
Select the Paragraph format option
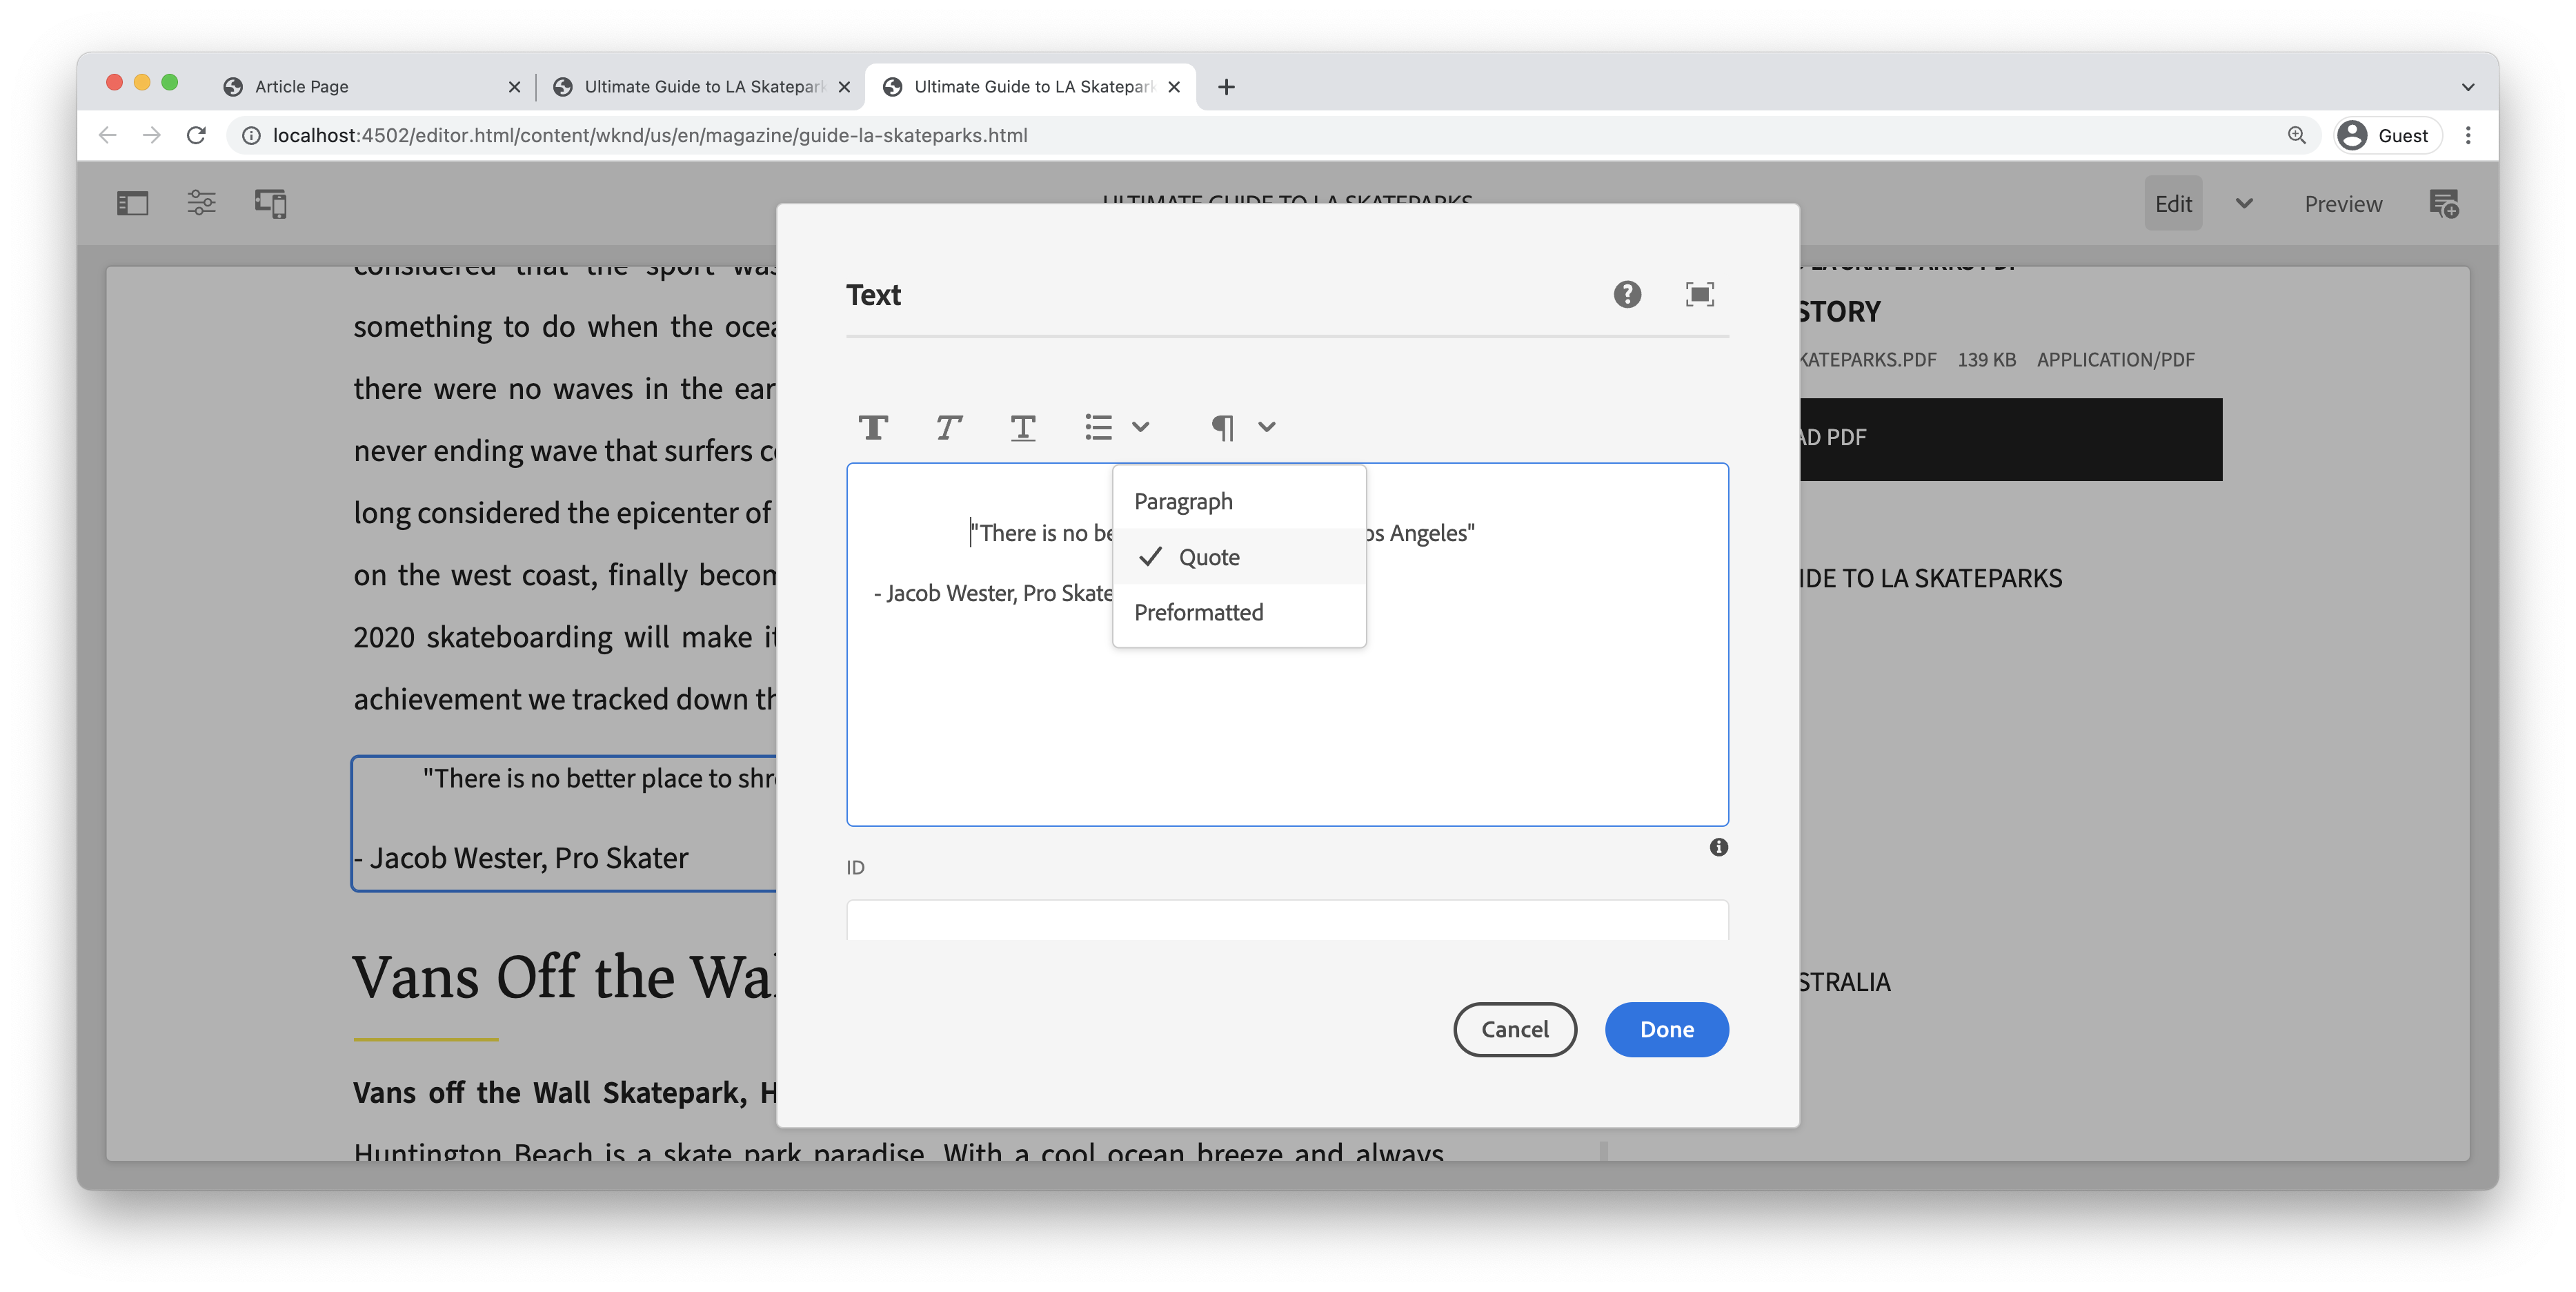(x=1183, y=501)
